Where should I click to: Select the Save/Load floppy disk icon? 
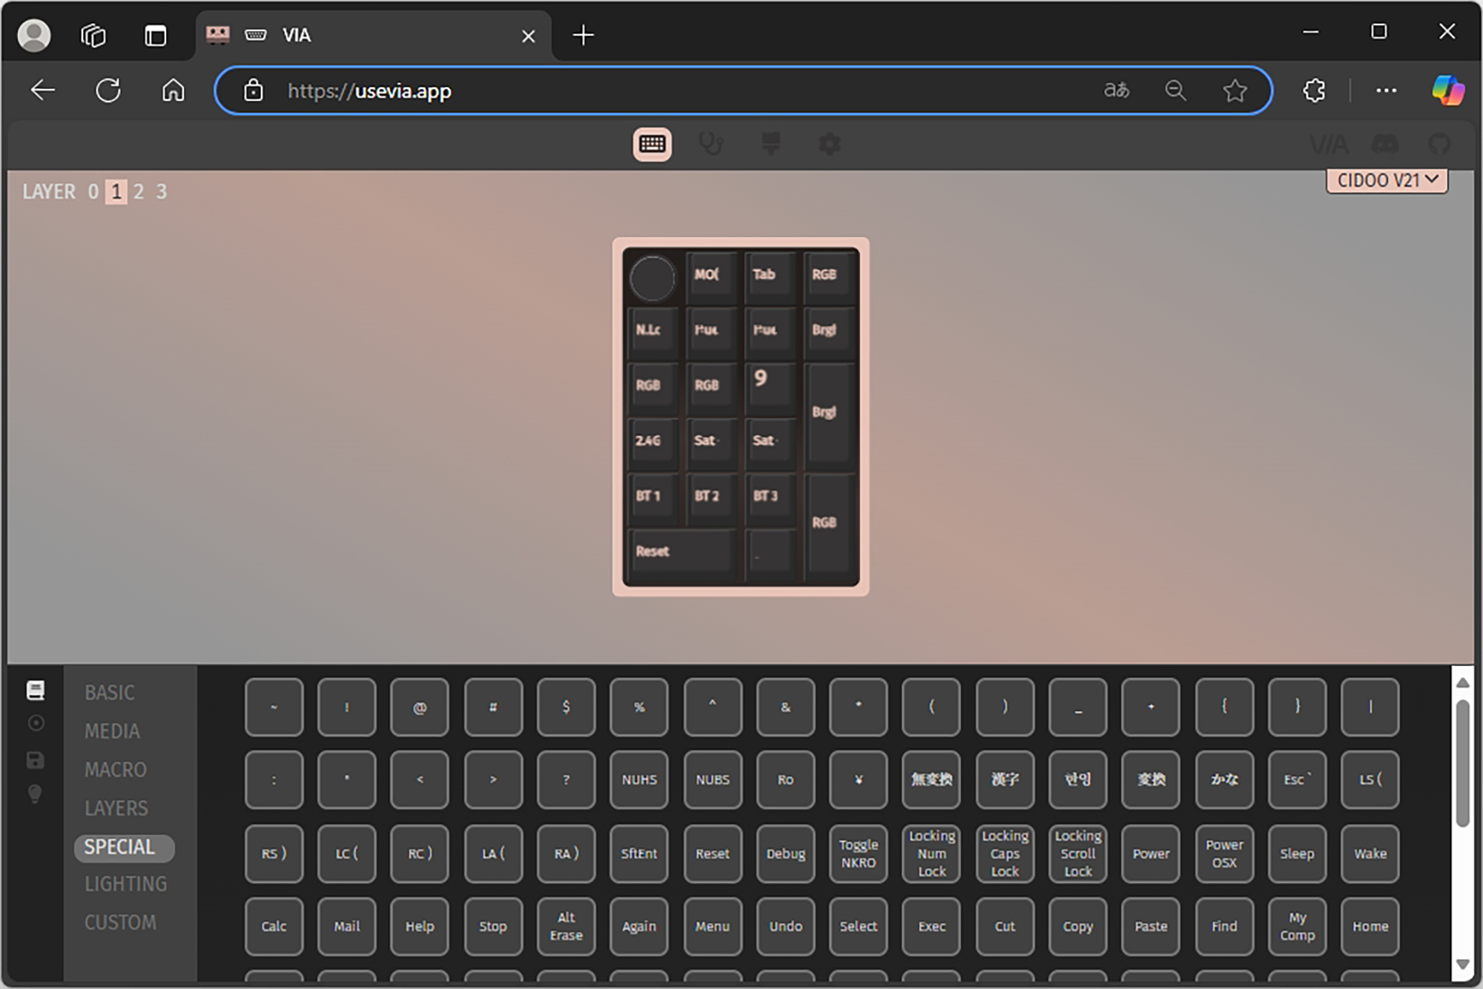(x=35, y=760)
